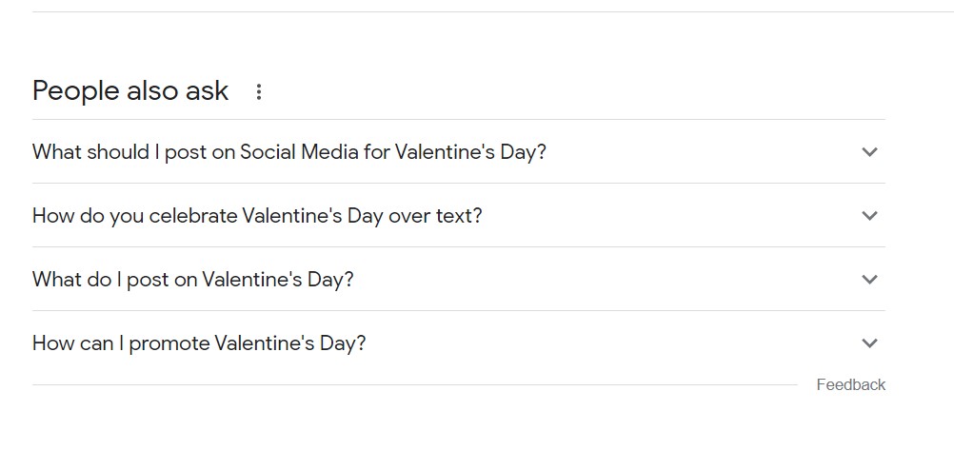
Task: Expand chevron for the Social Media post question
Action: 868,152
